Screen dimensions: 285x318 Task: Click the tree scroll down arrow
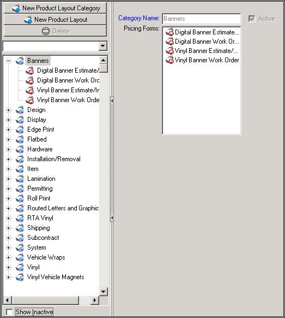(x=104, y=292)
